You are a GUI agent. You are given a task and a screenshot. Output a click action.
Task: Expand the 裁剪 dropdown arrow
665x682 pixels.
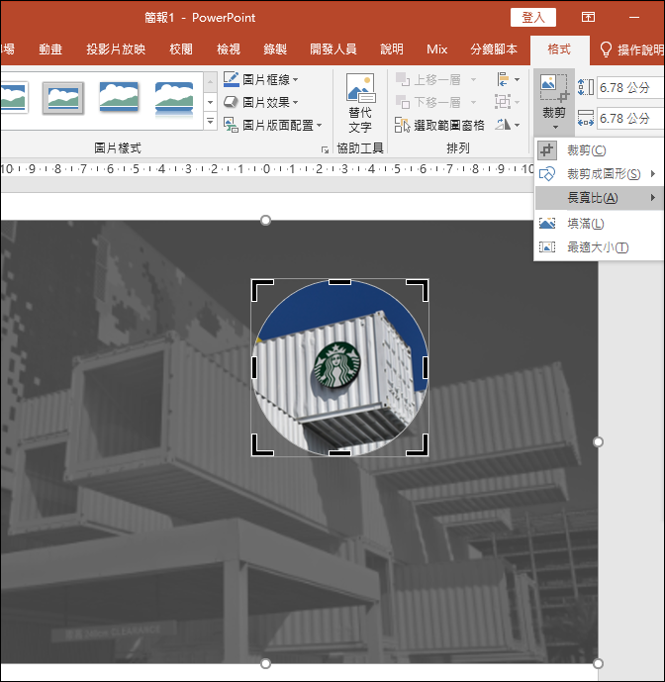click(x=555, y=128)
